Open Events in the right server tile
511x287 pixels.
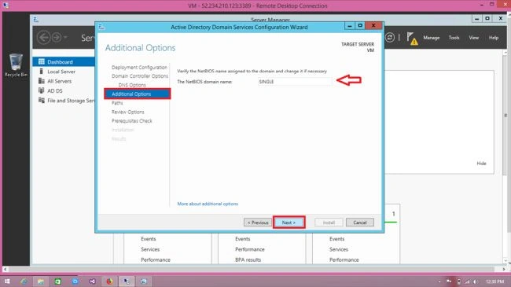[336, 239]
